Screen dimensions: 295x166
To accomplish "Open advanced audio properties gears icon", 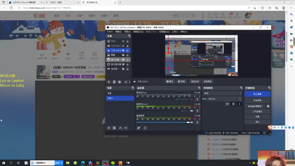I will click(x=139, y=128).
